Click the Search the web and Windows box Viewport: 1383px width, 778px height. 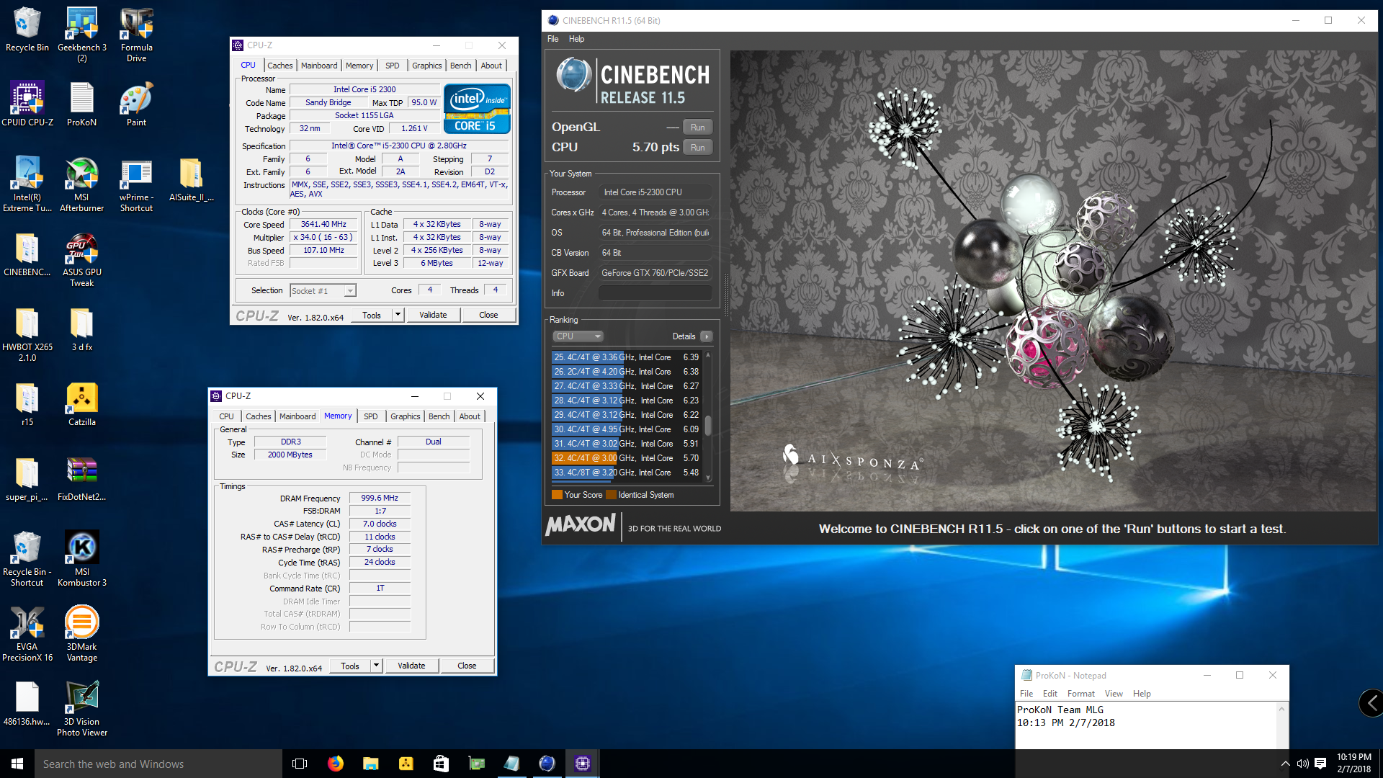pyautogui.click(x=158, y=764)
